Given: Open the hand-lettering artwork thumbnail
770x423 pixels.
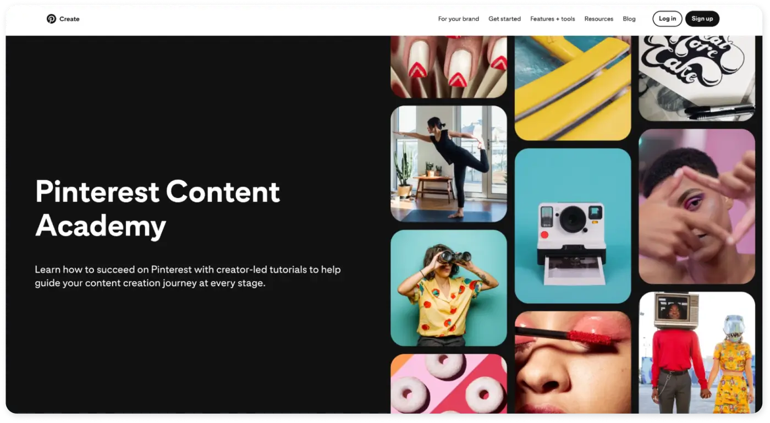Looking at the screenshot, I should (697, 79).
